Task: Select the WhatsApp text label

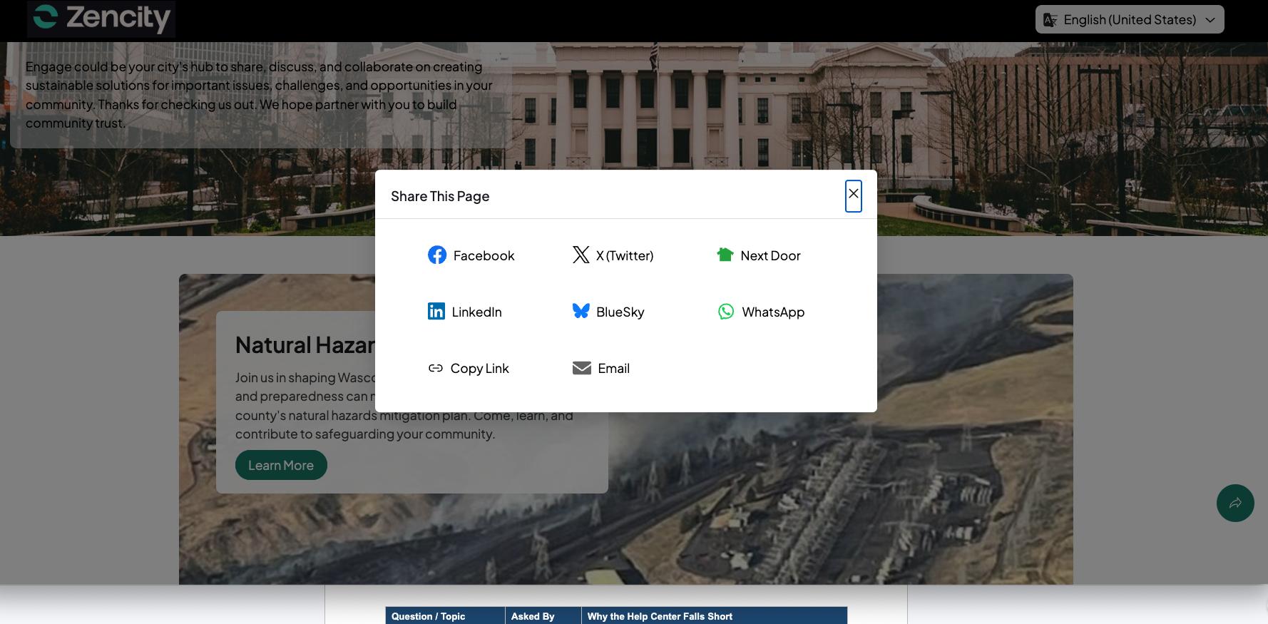Action: 772,312
